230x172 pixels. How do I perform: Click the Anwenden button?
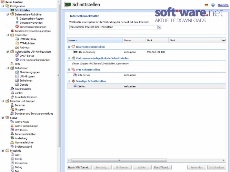(197, 167)
